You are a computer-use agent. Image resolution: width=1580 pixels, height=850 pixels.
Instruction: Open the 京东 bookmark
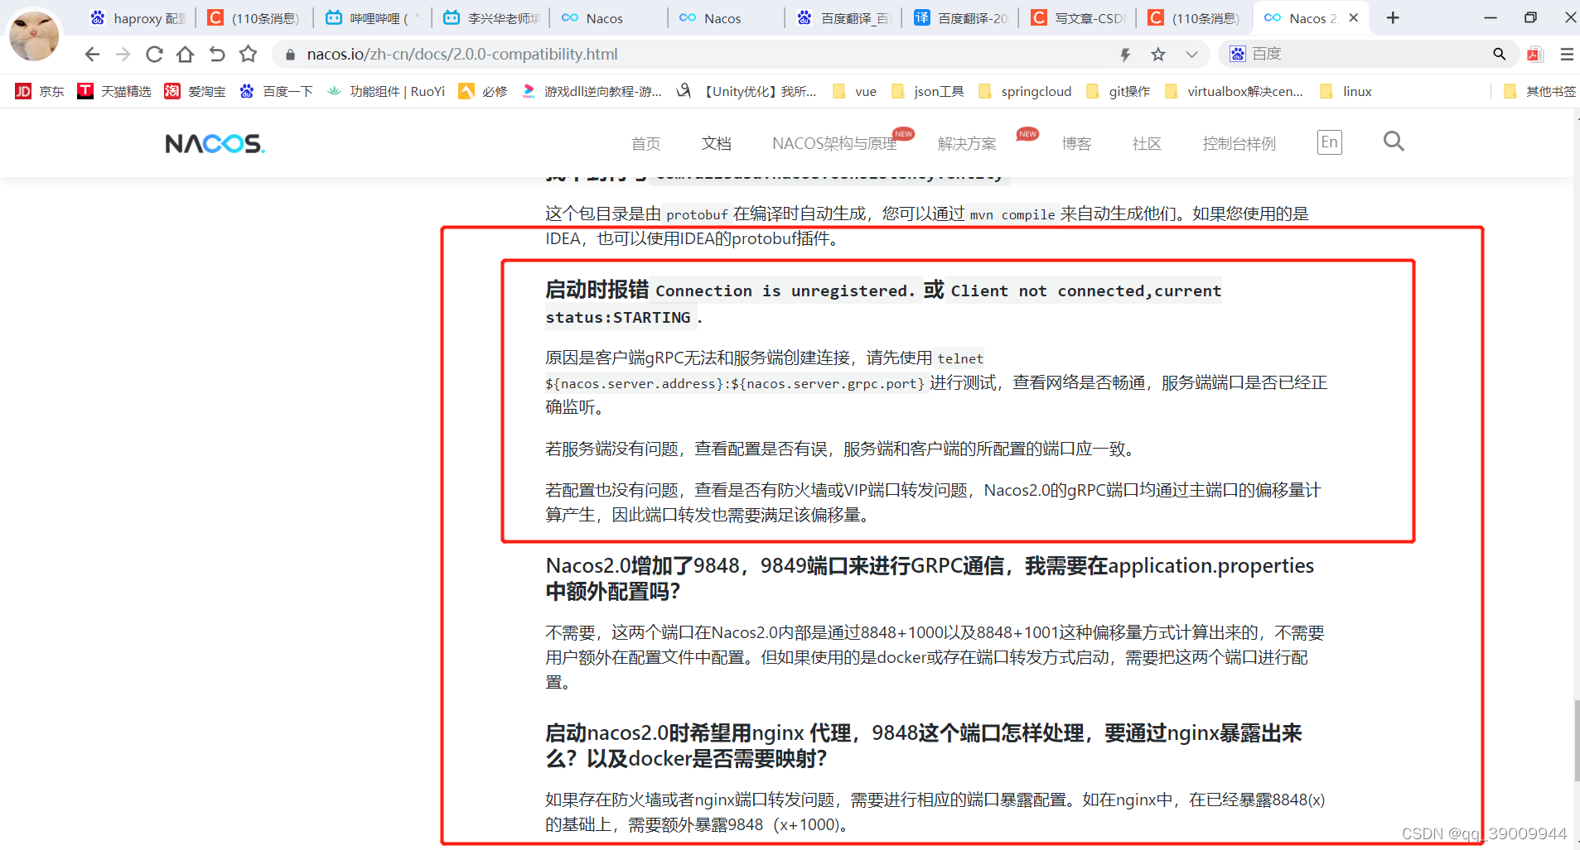(38, 91)
